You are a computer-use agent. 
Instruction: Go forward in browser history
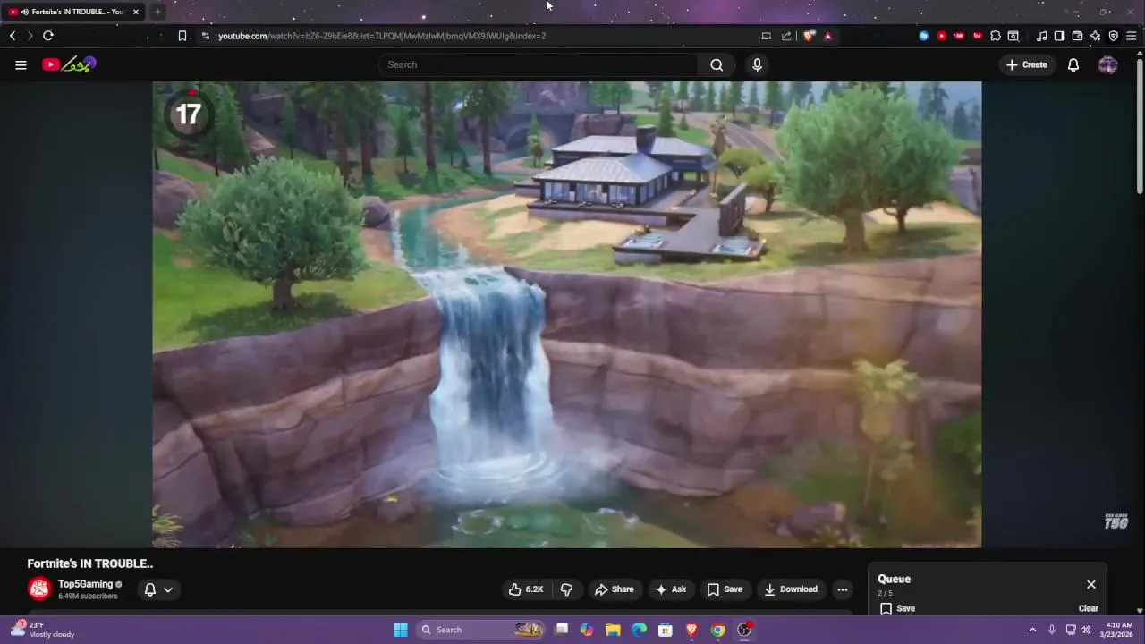30,36
